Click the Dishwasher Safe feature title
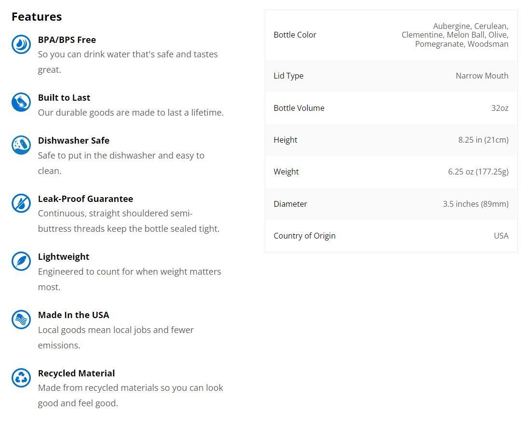The image size is (530, 427). (x=74, y=141)
